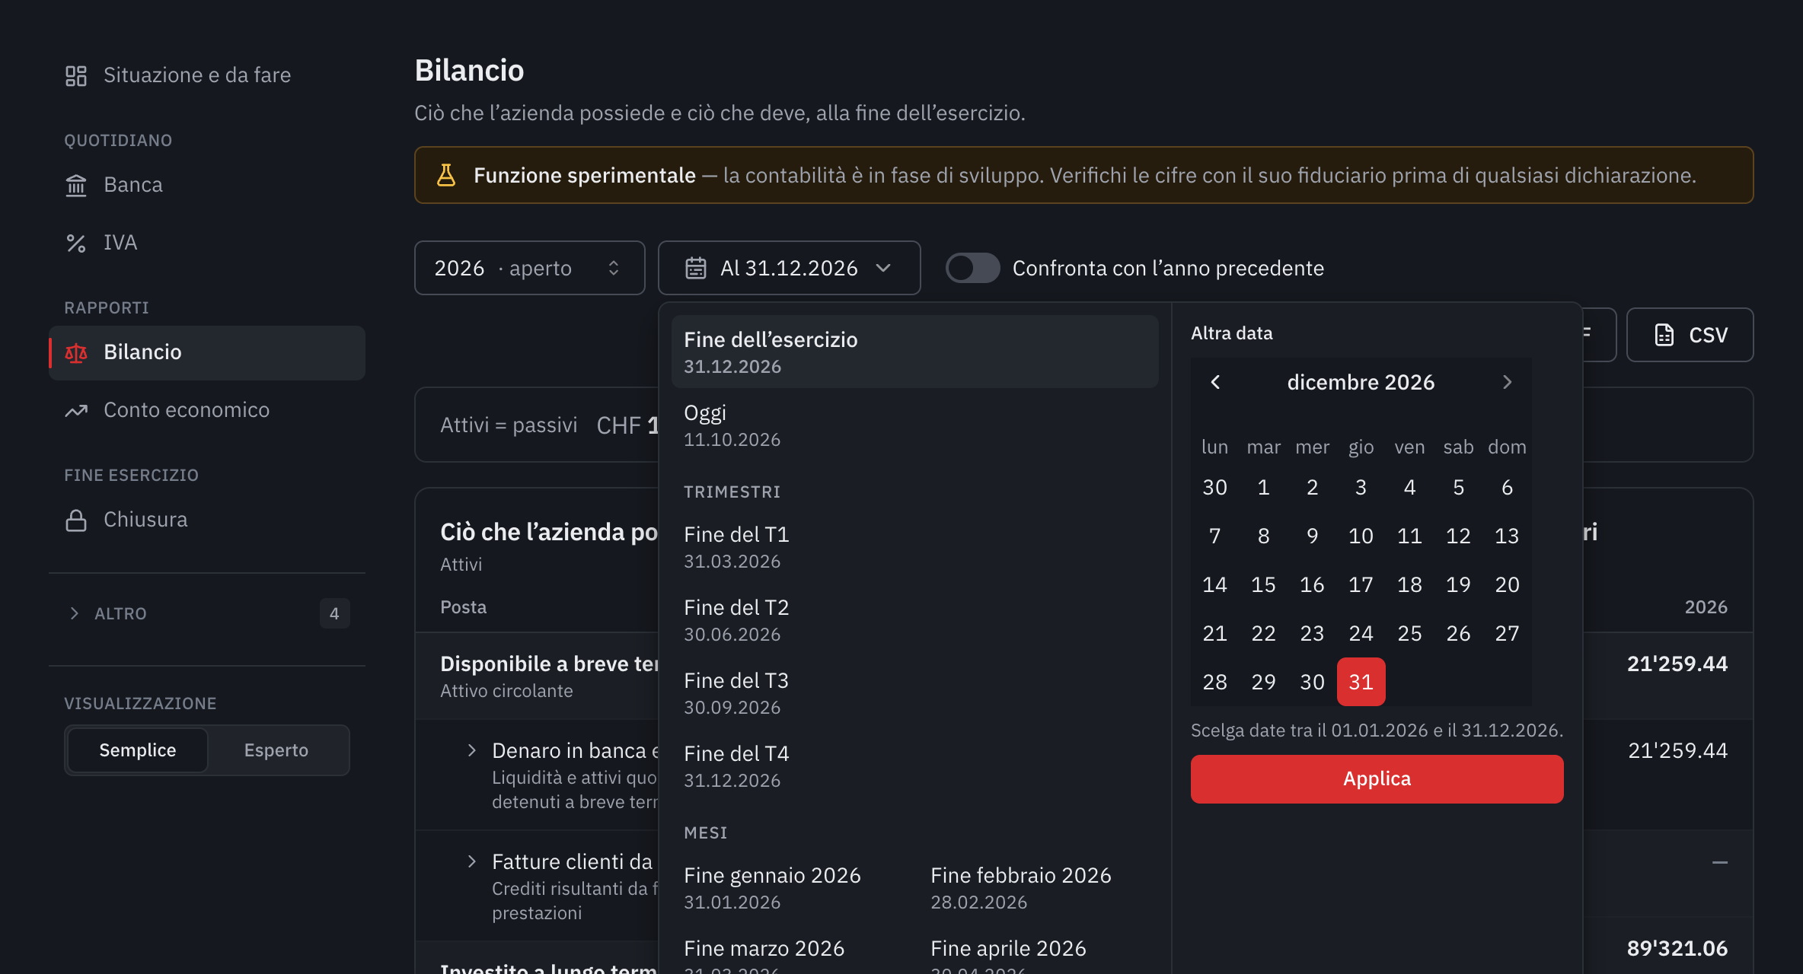Viewport: 1803px width, 974px height.
Task: Click the red Applica button
Action: (1377, 779)
